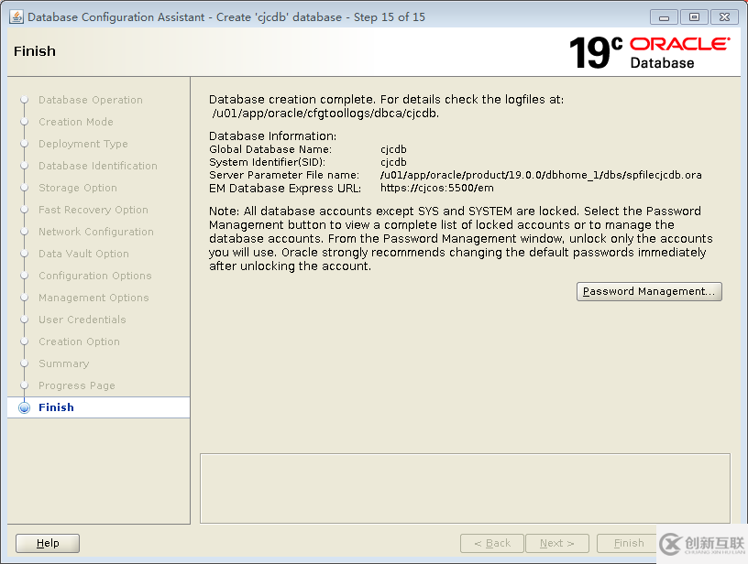Click the 'Database Information:' heading
The height and width of the screenshot is (564, 748).
pos(272,136)
